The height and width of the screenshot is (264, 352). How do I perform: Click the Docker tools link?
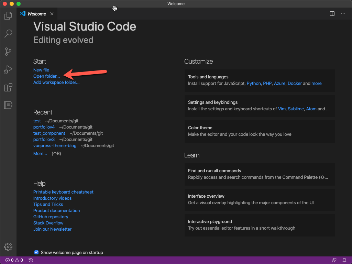coord(295,84)
